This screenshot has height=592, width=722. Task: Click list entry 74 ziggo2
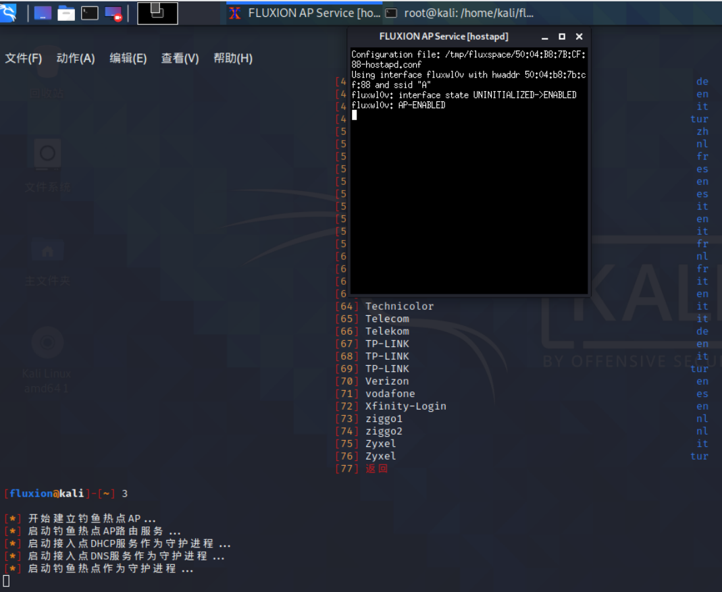(369, 431)
